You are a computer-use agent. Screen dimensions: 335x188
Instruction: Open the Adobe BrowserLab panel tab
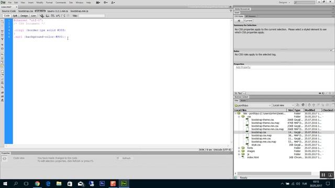pyautogui.click(x=242, y=9)
